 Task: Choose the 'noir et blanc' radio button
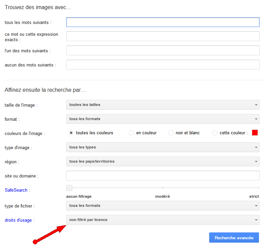(171, 133)
